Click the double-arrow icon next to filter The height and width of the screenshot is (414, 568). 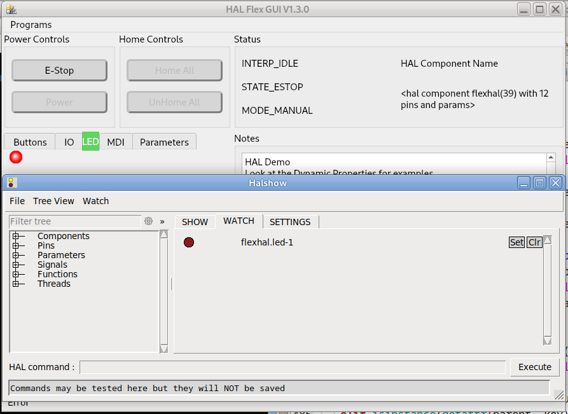pyautogui.click(x=162, y=221)
